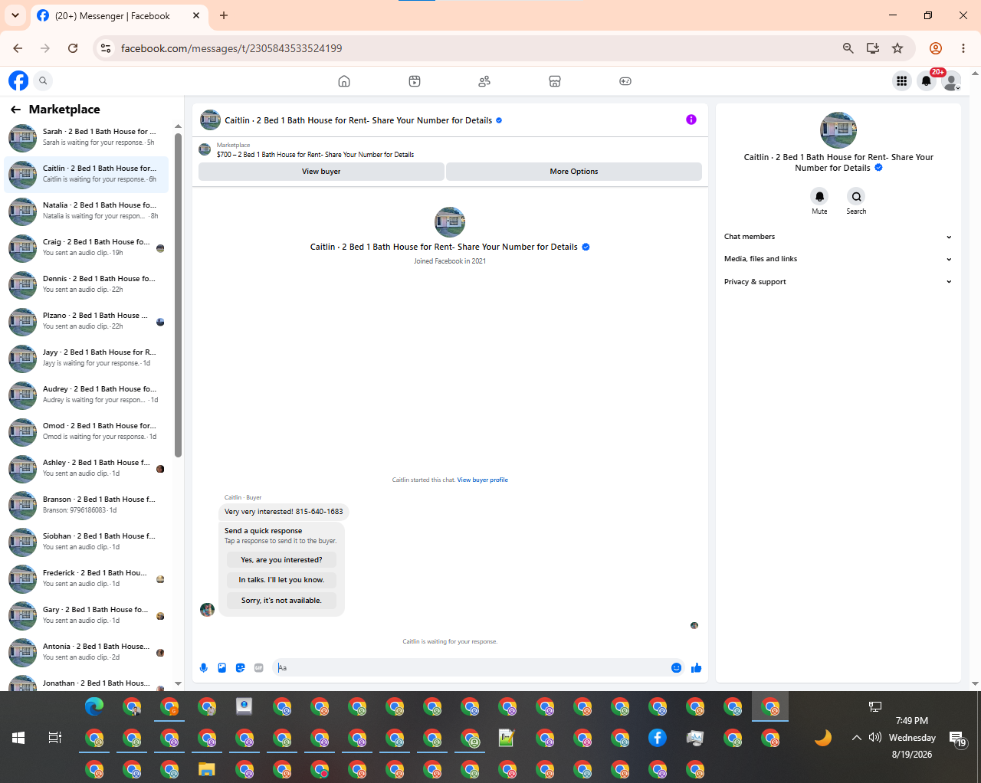The width and height of the screenshot is (981, 783).
Task: Open the Chrome three-dot menu
Action: click(963, 48)
